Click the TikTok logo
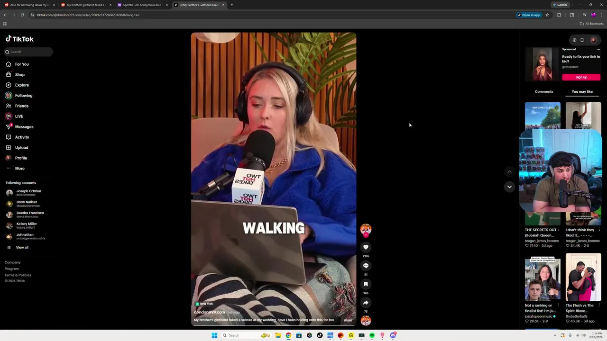The width and height of the screenshot is (607, 341). (19, 39)
